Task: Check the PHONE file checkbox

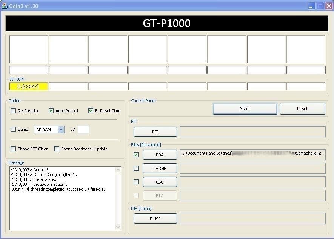Action: 136,169
